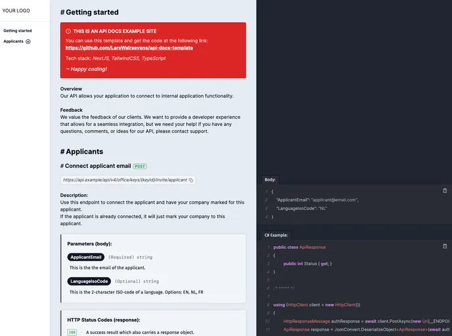This screenshot has height=336, width=452.
Task: Click the endpoint URL text field
Action: click(x=124, y=179)
